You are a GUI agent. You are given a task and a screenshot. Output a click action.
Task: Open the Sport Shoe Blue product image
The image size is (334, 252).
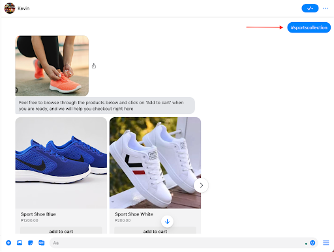(x=61, y=163)
